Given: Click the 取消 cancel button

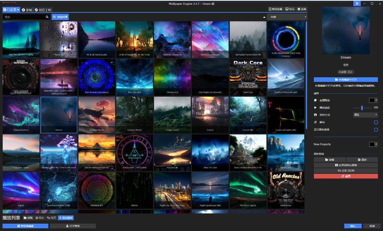Looking at the screenshot, I should pos(372,226).
